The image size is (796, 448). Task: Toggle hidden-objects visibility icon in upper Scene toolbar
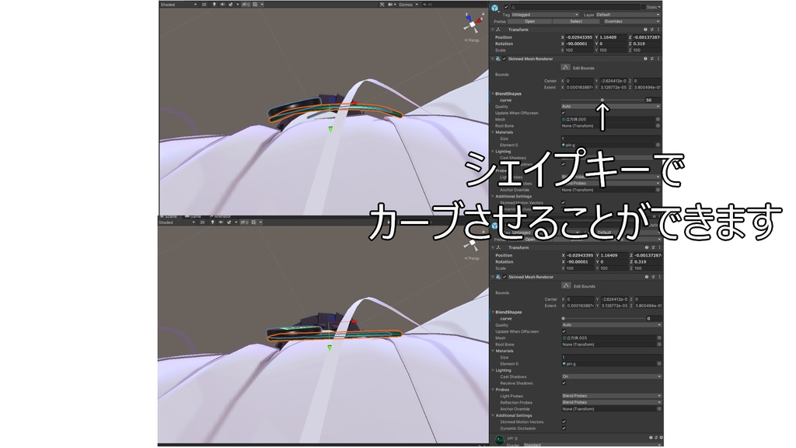tap(245, 4)
